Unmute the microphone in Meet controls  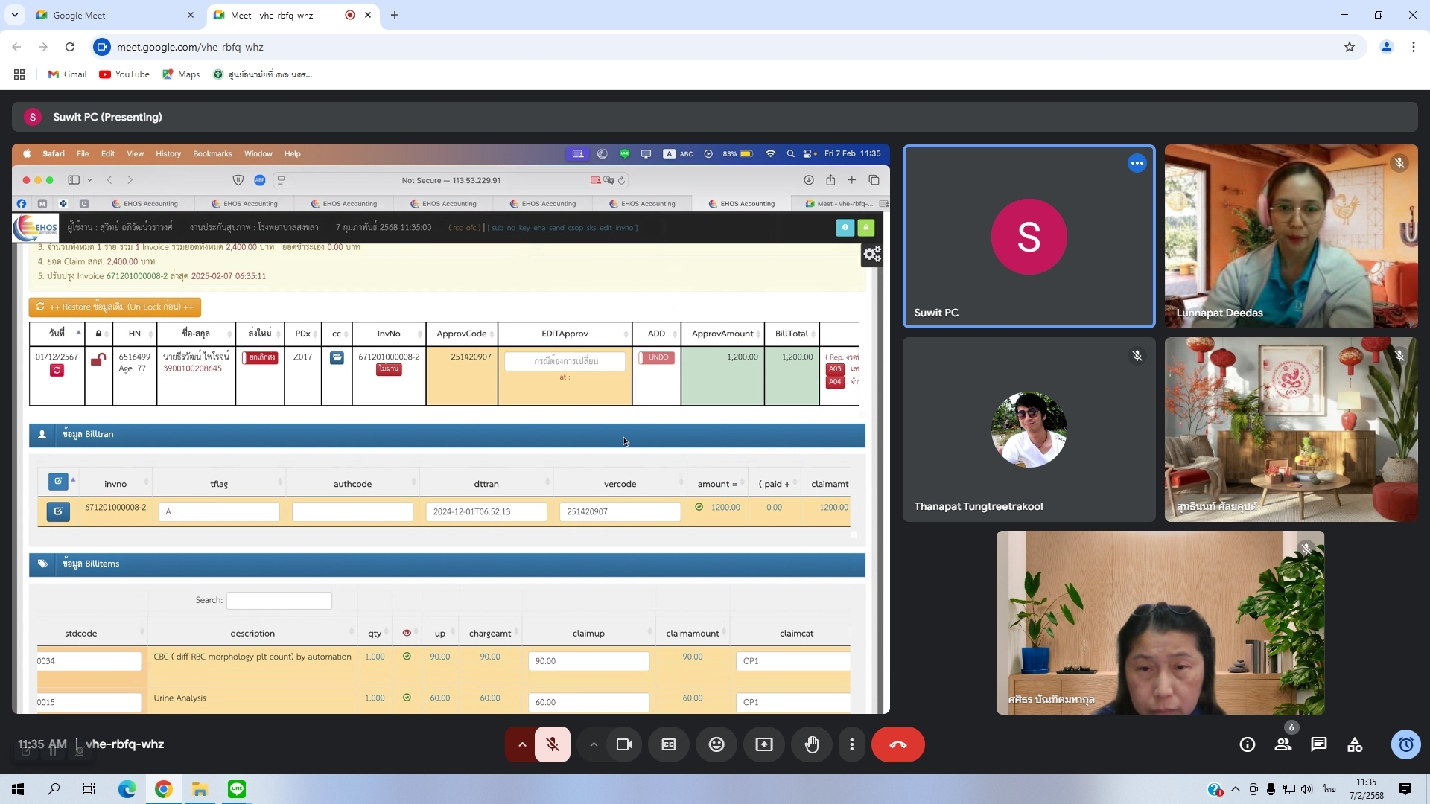553,744
